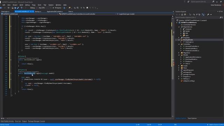This screenshot has width=224, height=126.
Task: Open Web Publish Activity tab
Action: point(7,121)
